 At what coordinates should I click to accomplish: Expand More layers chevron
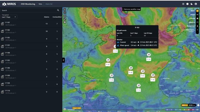[x=197, y=30]
